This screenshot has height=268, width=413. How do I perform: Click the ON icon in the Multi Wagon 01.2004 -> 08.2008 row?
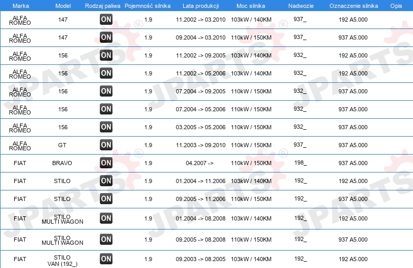106,218
